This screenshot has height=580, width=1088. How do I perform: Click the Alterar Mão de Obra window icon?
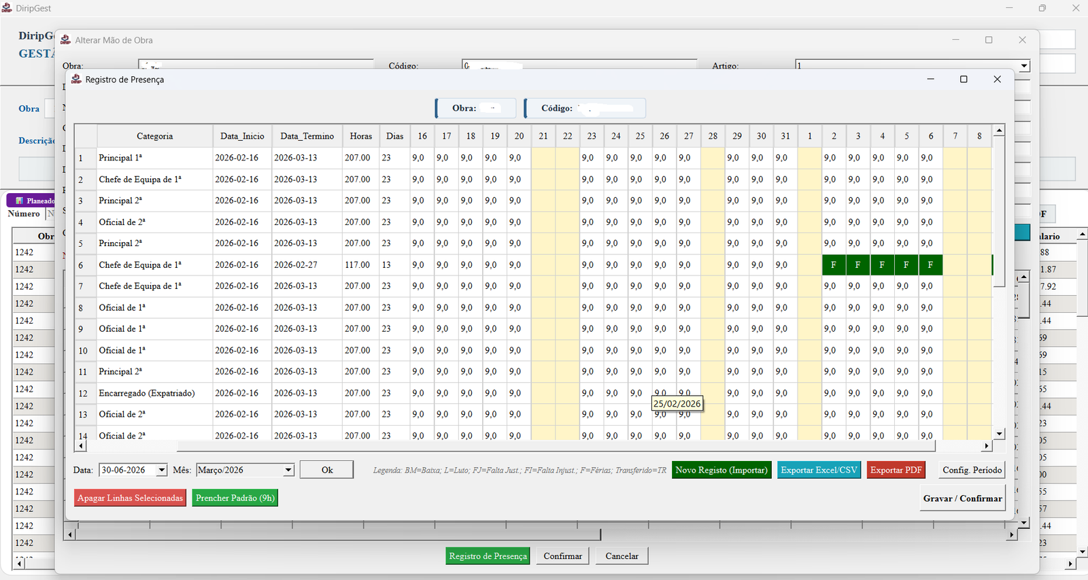point(66,40)
